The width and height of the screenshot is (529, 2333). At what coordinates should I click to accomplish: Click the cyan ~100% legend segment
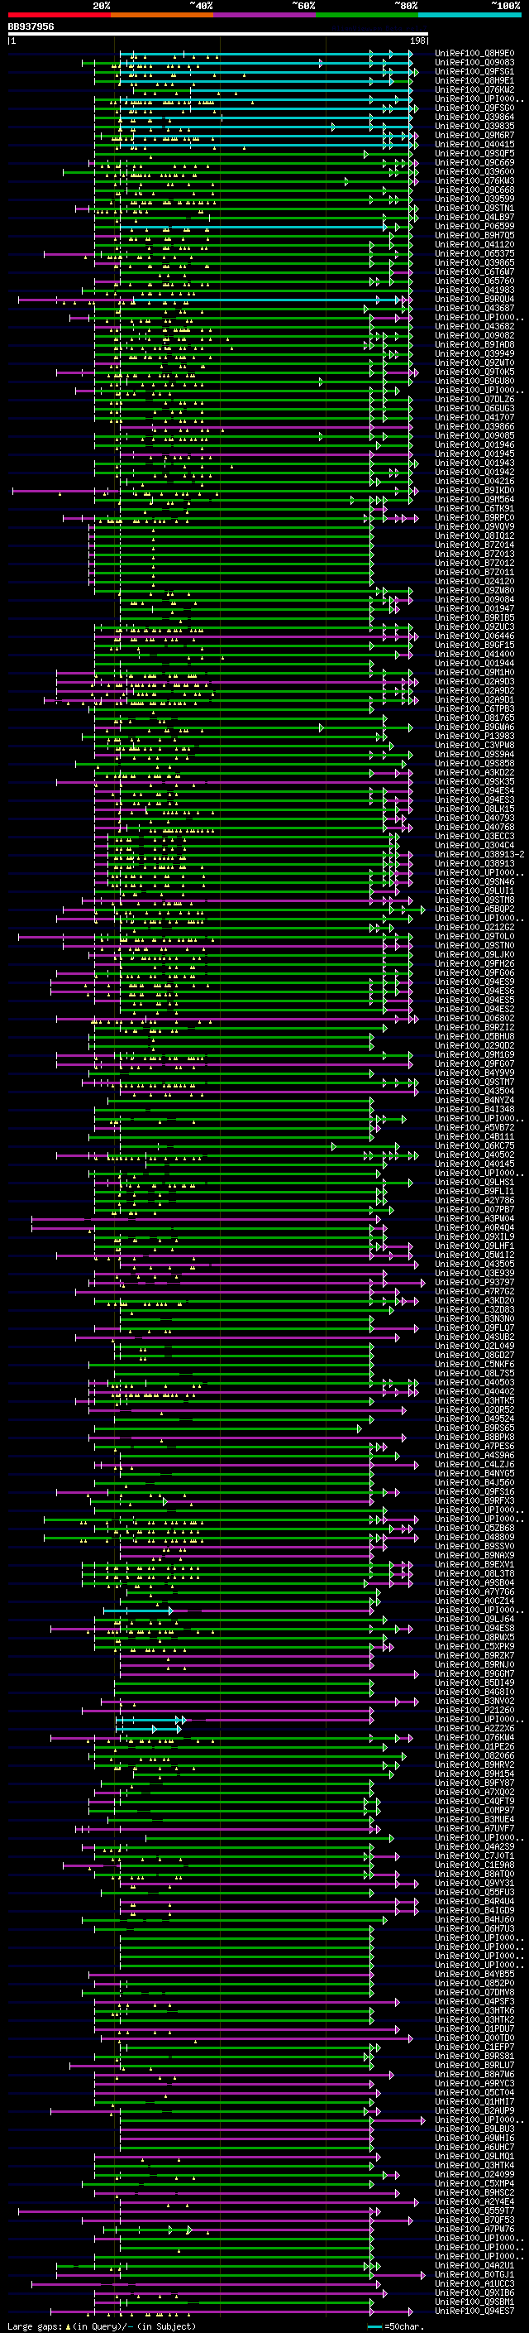(x=469, y=15)
